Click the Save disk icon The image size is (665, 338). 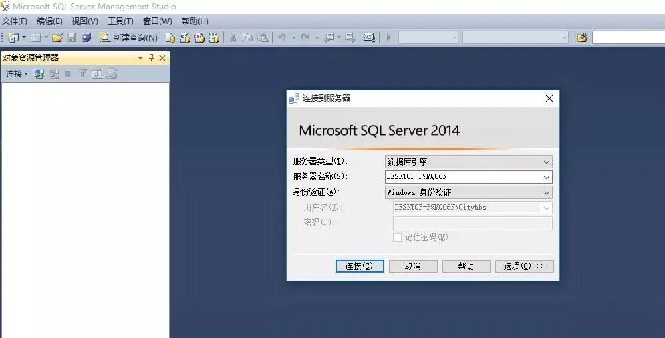(x=72, y=37)
